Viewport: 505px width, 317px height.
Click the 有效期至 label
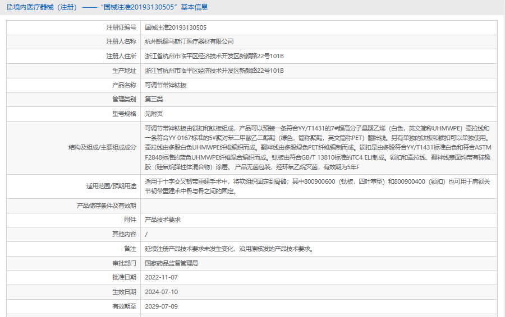click(x=125, y=306)
